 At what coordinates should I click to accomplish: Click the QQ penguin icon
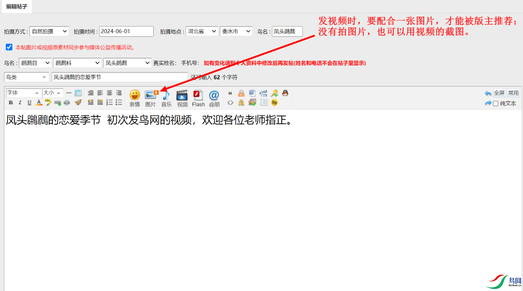pyautogui.click(x=285, y=93)
